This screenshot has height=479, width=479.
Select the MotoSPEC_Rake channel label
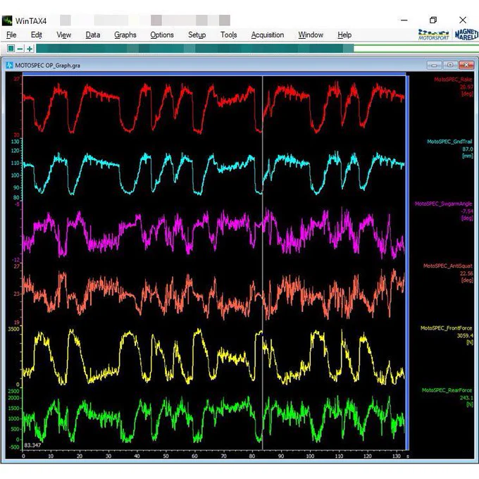coord(453,80)
